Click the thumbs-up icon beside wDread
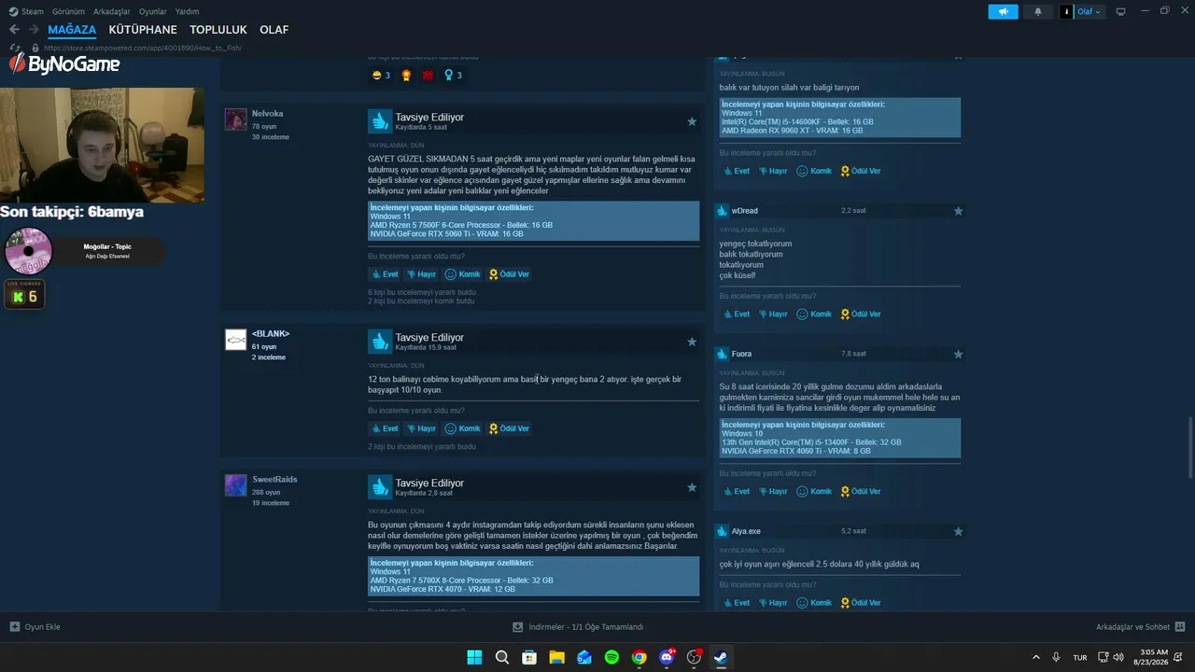This screenshot has width=1195, height=672. tap(722, 211)
